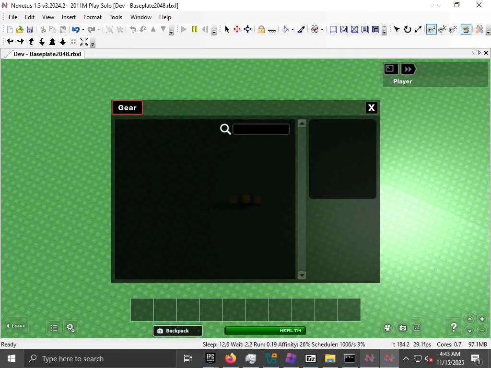Screen dimensions: 491x368
Task: Click the yellow Pause simulation button
Action: pos(195,29)
